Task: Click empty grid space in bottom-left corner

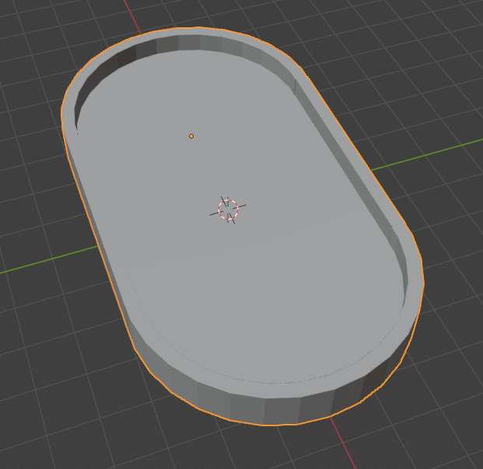Action: [55, 416]
